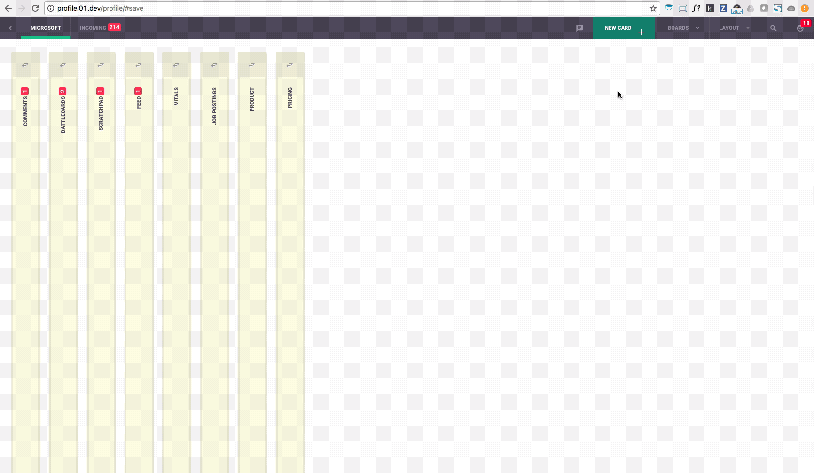The width and height of the screenshot is (814, 473).
Task: Expand the Comments column via swap arrows
Action: click(25, 65)
